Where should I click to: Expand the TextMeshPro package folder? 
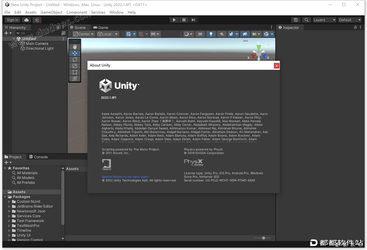(x=9, y=226)
